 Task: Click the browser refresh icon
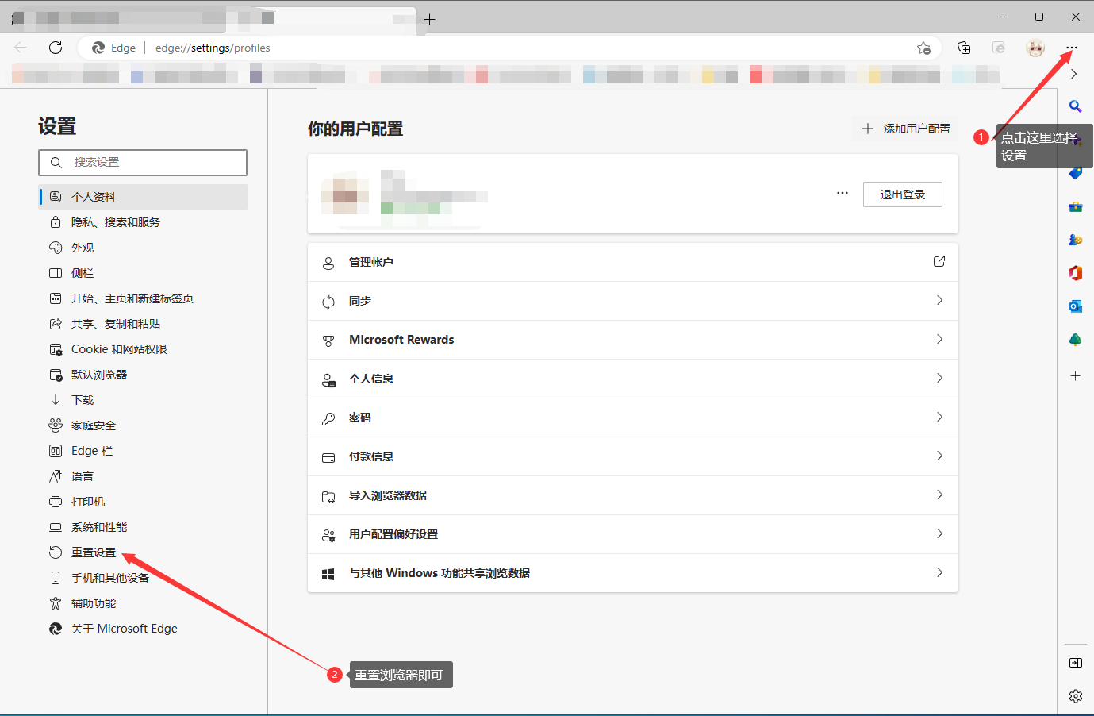click(x=56, y=48)
